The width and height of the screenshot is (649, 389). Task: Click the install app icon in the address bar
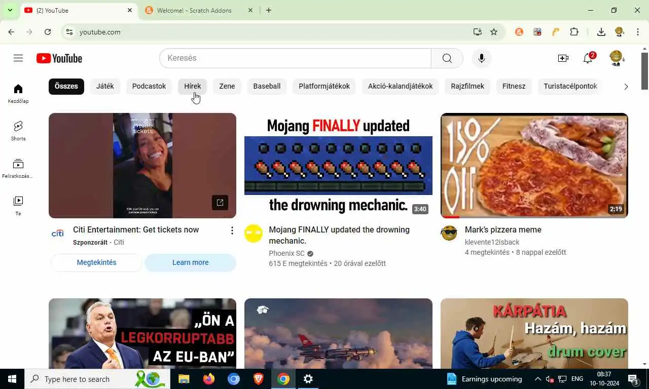(x=477, y=32)
